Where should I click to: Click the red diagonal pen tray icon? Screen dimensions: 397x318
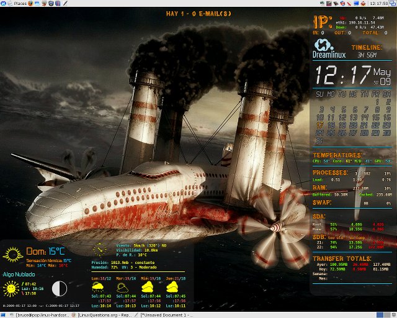349,4
